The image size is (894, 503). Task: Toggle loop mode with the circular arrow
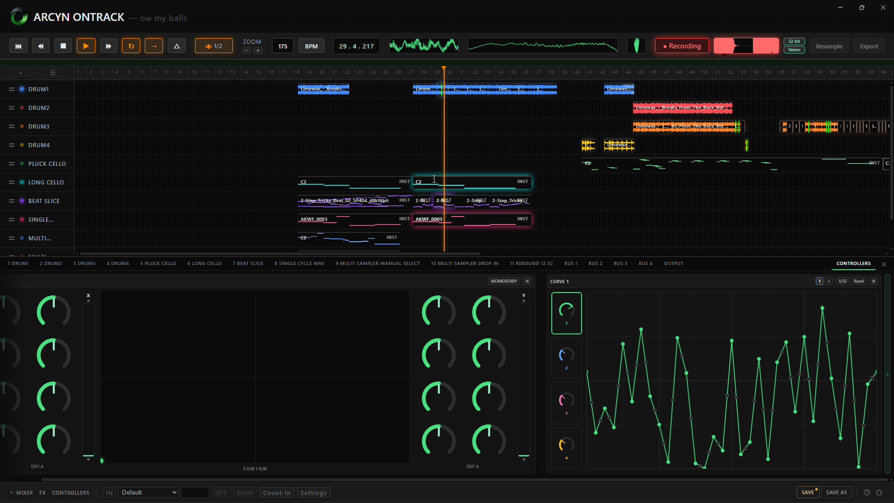coord(131,46)
